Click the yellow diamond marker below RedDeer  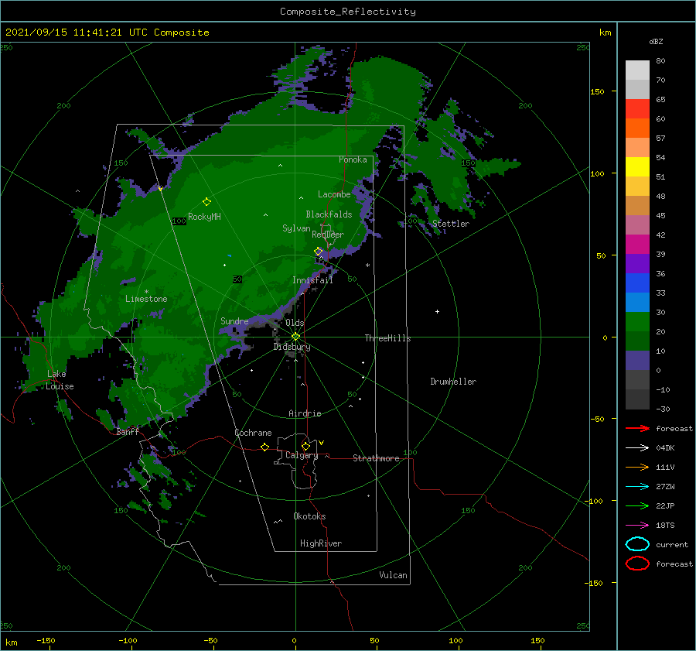point(319,252)
